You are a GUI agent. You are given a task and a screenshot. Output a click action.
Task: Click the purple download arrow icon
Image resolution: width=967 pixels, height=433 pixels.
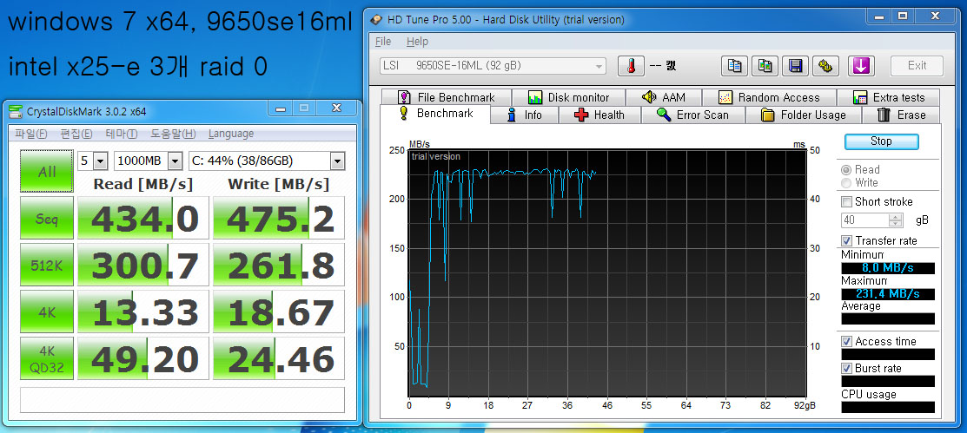(x=862, y=66)
